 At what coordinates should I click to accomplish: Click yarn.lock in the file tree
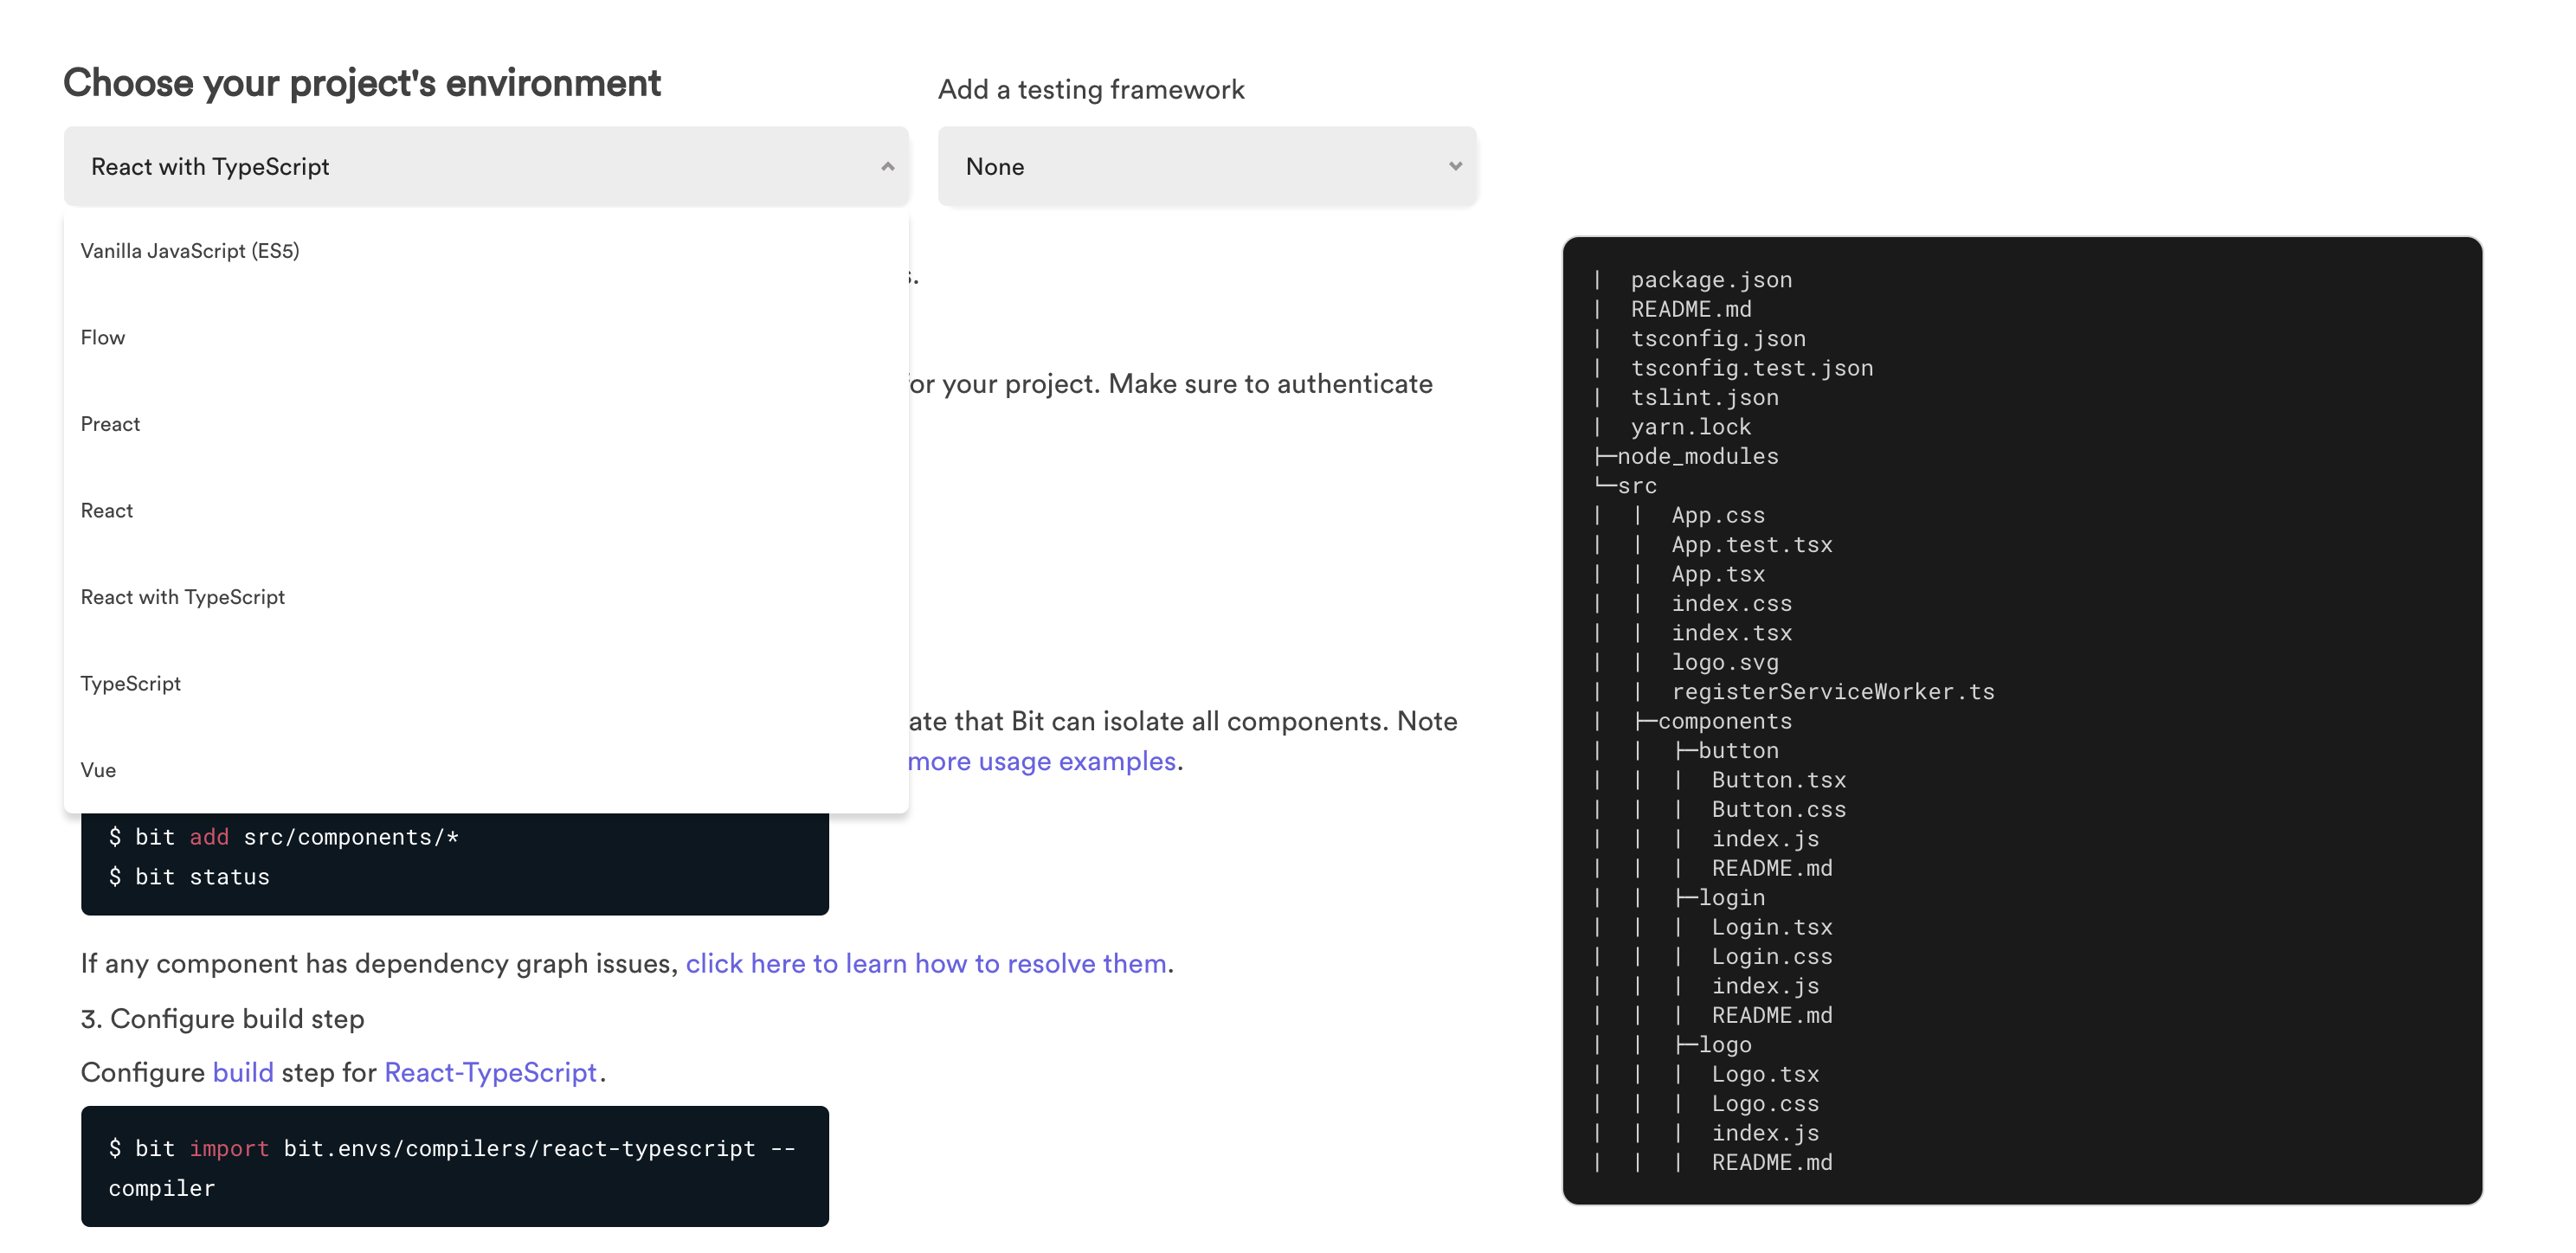click(1691, 427)
